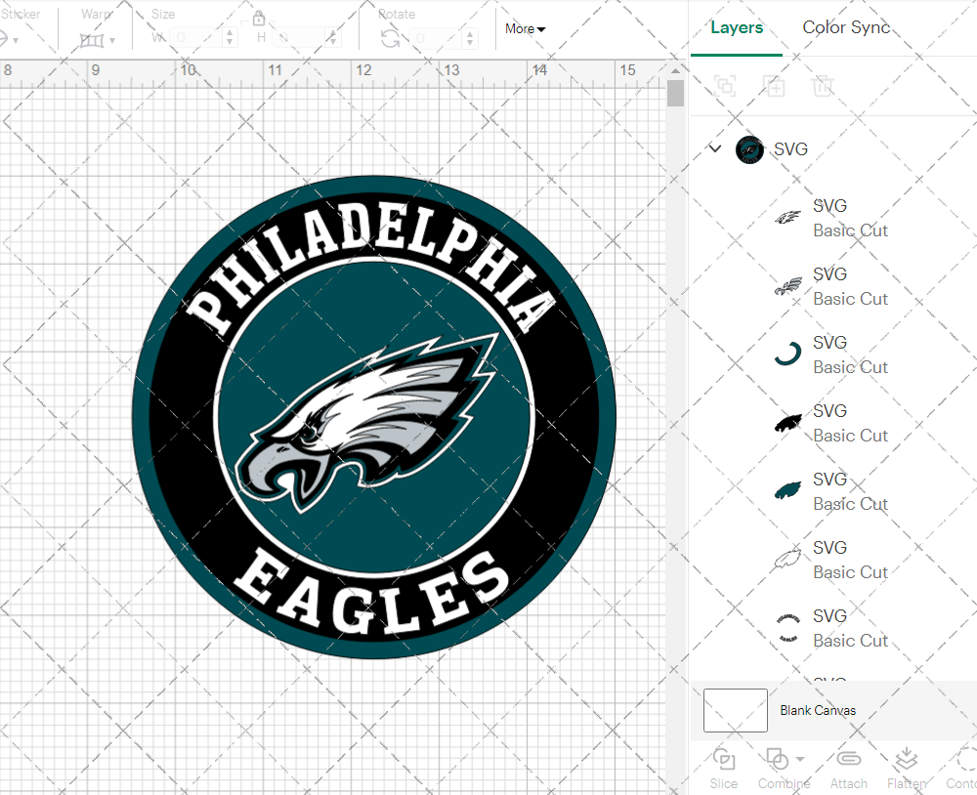This screenshot has width=977, height=795.
Task: Click the Flatten icon
Action: pyautogui.click(x=906, y=759)
